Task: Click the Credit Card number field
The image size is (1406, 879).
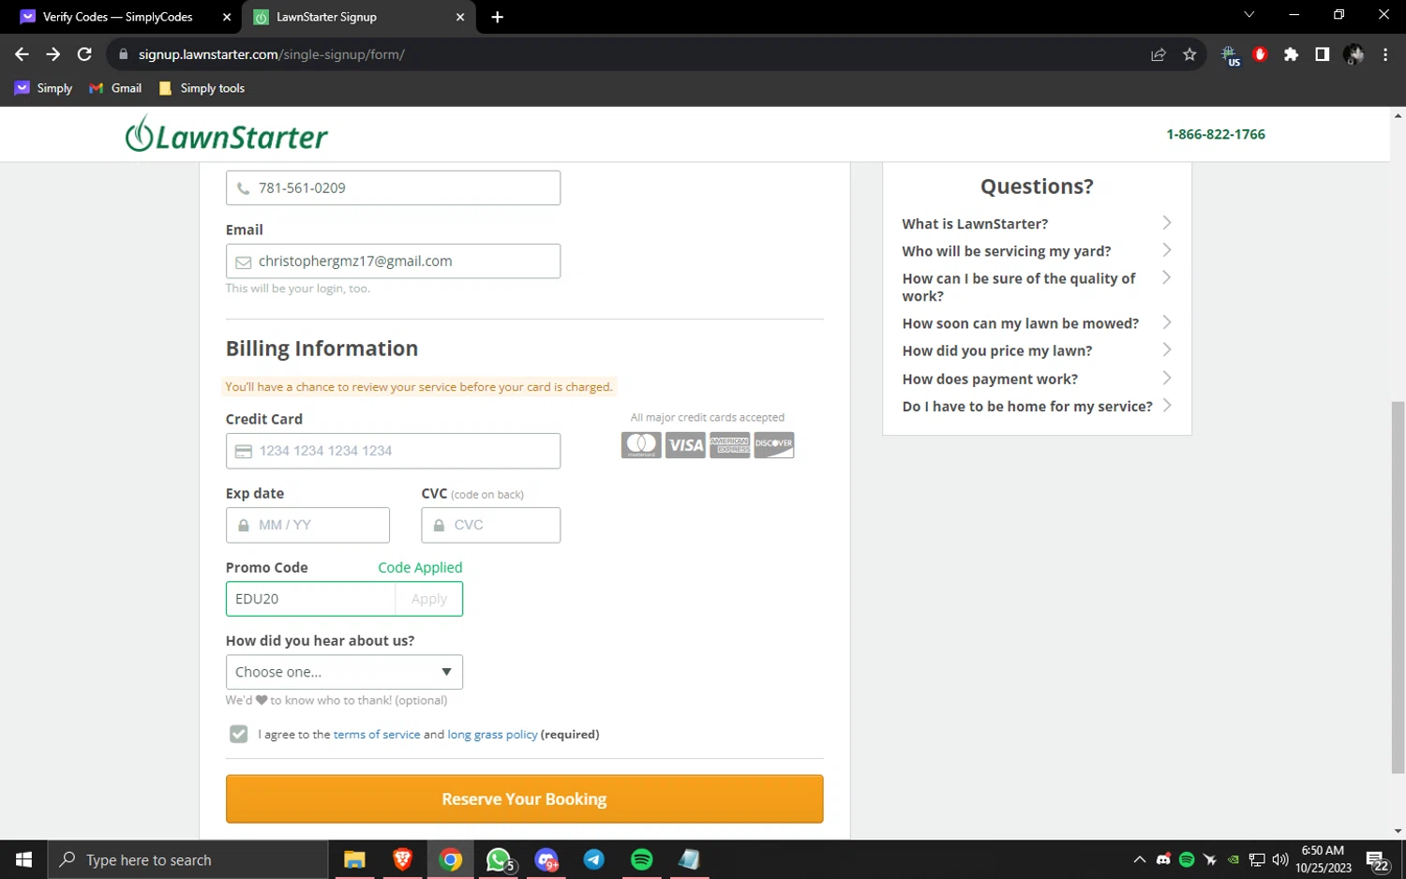Action: 393,451
